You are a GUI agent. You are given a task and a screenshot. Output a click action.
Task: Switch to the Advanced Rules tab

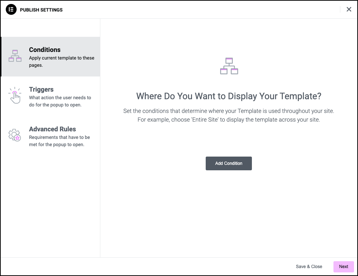51,136
